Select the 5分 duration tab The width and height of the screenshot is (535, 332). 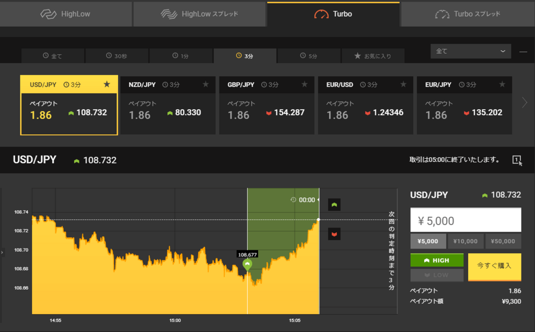pos(309,55)
